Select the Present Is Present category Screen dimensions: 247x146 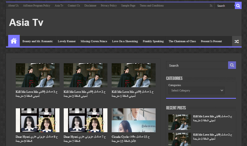[211, 41]
